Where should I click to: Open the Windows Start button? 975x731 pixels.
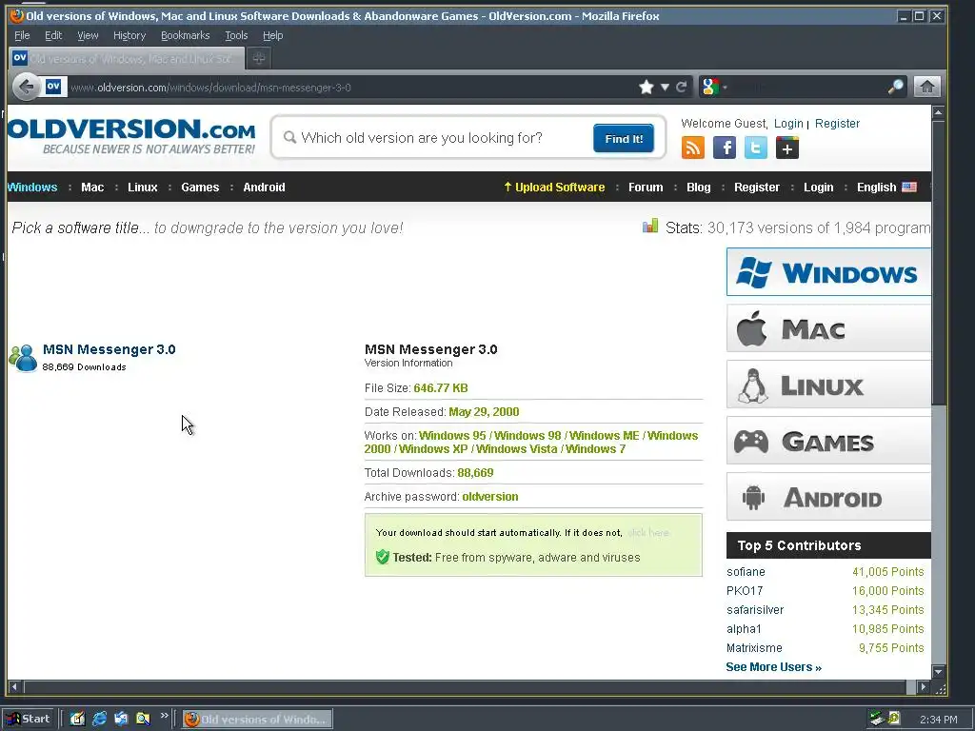(x=29, y=719)
